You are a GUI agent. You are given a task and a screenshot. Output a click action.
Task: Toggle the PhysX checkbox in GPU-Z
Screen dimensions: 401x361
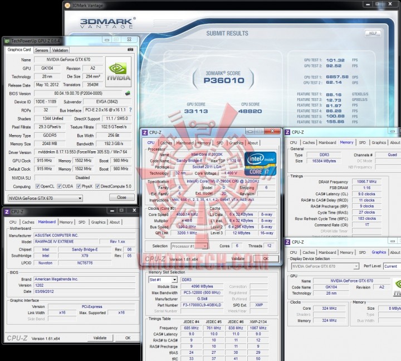tap(79, 186)
